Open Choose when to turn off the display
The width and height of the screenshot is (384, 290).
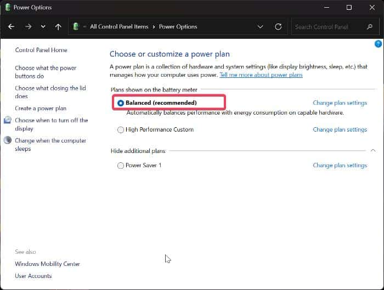click(52, 124)
